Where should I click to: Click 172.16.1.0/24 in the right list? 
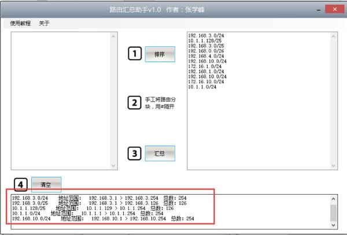(205, 66)
